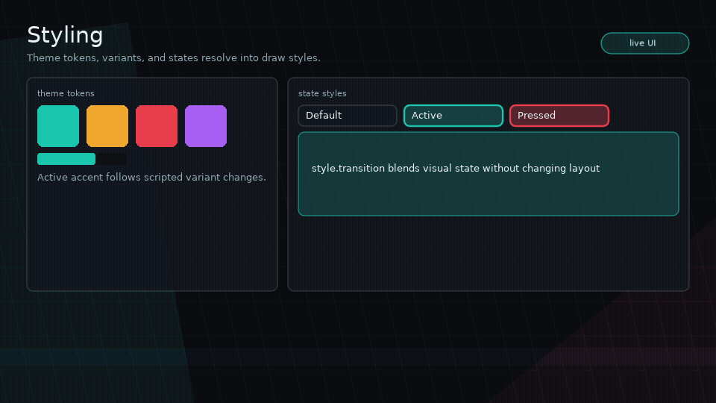Pick the purple theme token swatch

click(x=206, y=126)
